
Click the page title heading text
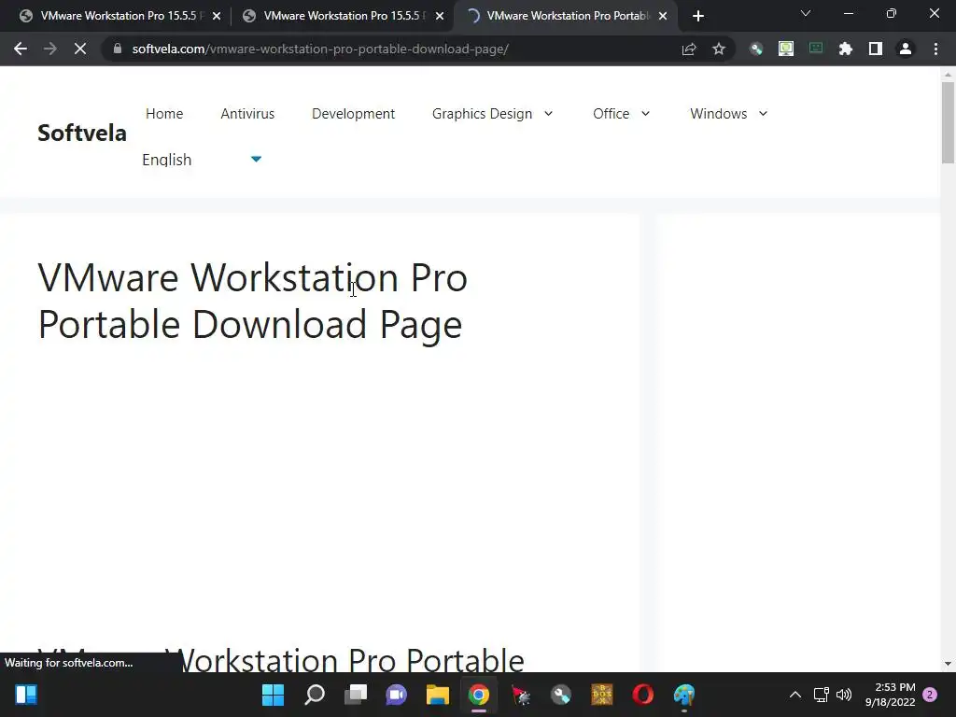252,300
